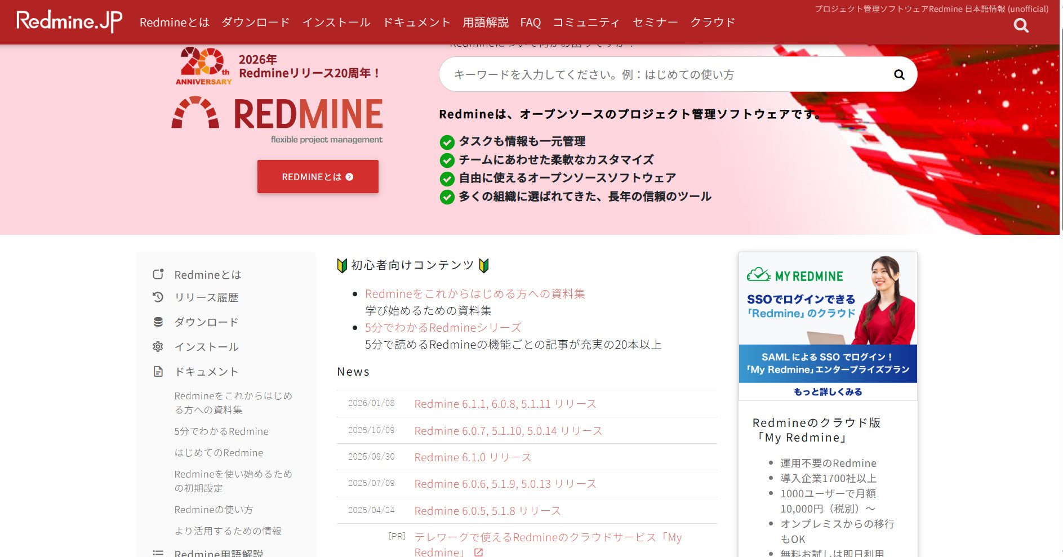Viewport: 1063px width, 557px height.
Task: Click the search icon inside the keyword box
Action: pyautogui.click(x=899, y=74)
